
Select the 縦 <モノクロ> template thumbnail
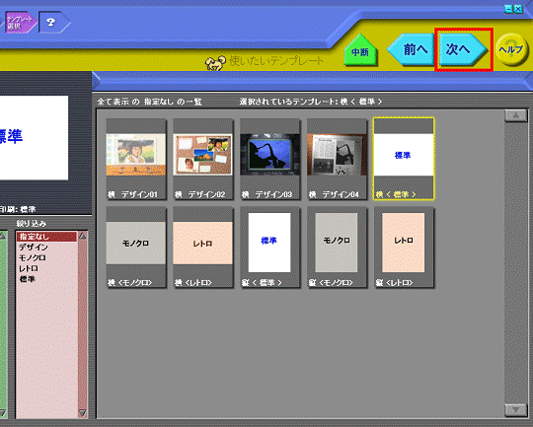(x=337, y=248)
